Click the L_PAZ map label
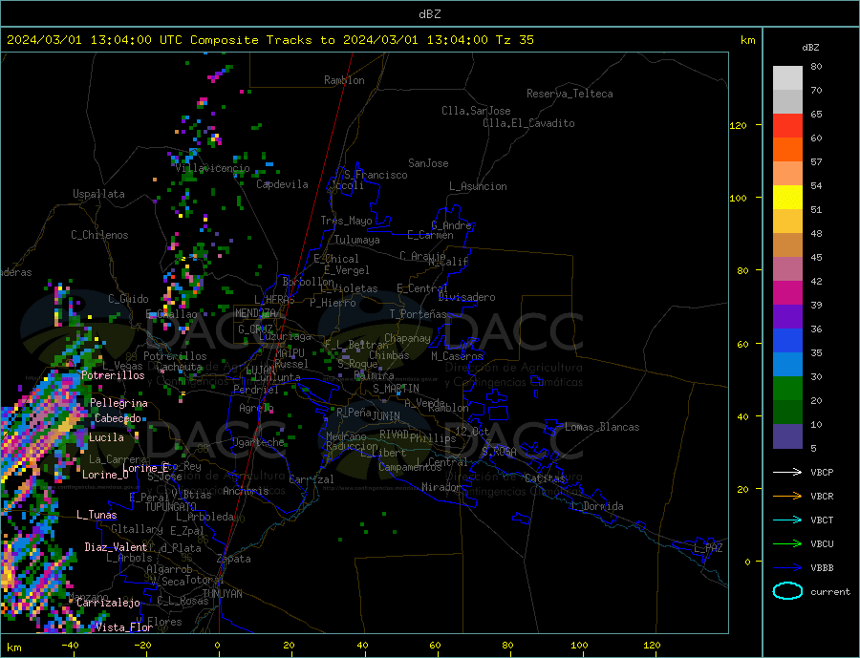The width and height of the screenshot is (860, 658). click(x=708, y=548)
